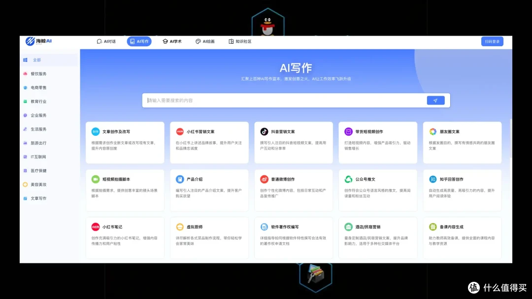Click the 扫码登录 button

[492, 41]
